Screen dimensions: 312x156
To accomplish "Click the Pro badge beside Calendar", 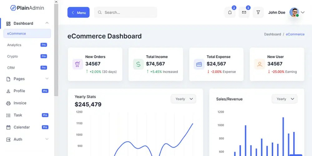I will [45, 127].
